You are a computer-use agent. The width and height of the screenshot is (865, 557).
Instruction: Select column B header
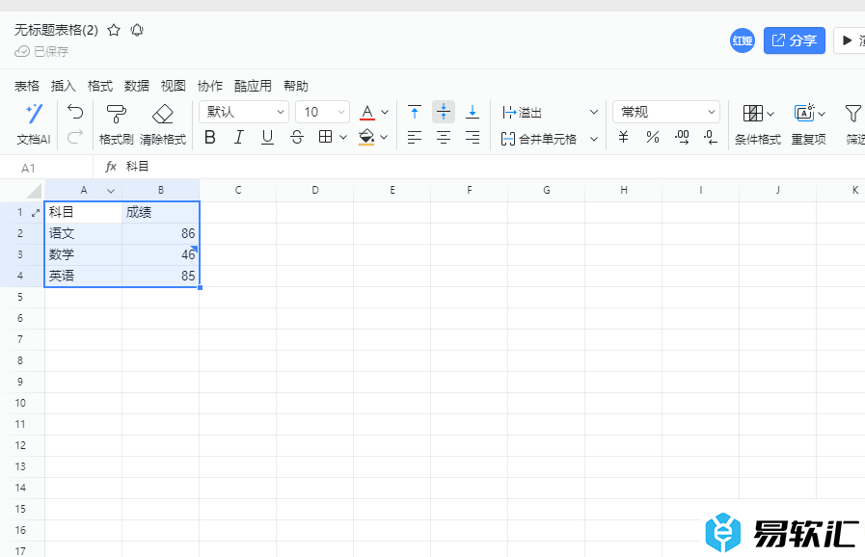tap(160, 190)
